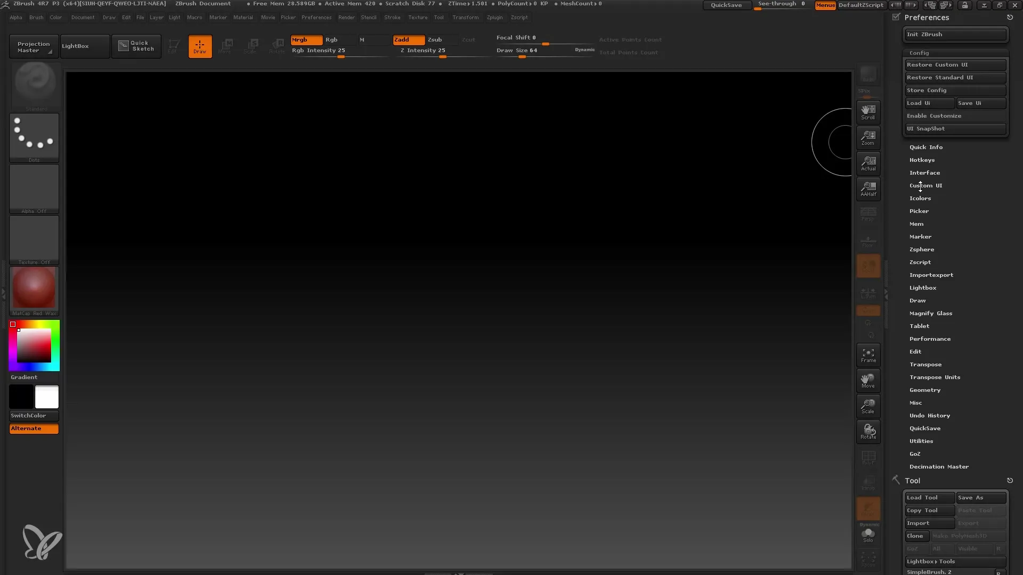The width and height of the screenshot is (1023, 575).
Task: Select the Draw menu item
Action: tap(918, 300)
